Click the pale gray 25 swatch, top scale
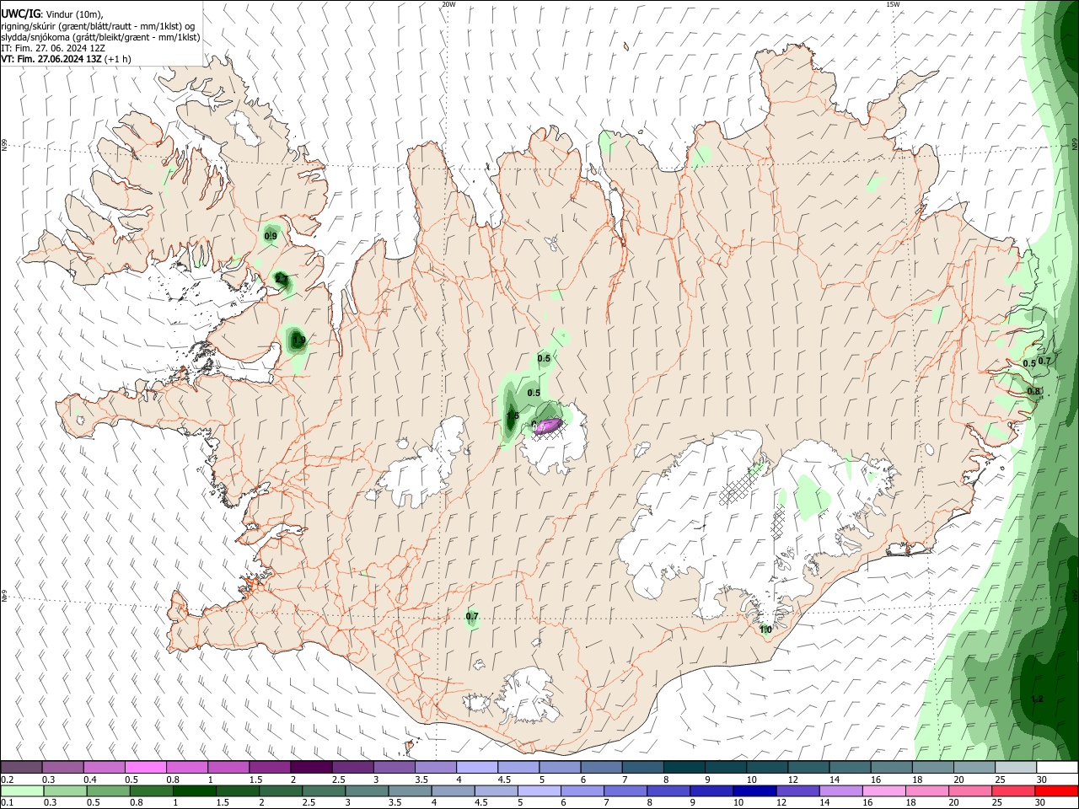1079x809 pixels. (1016, 768)
